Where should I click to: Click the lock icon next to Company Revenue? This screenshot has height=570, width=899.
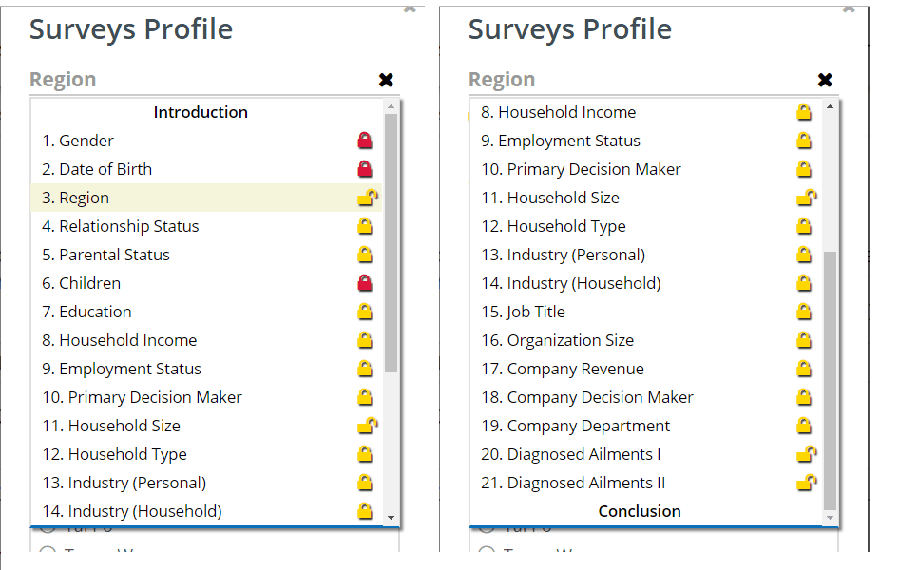[804, 370]
